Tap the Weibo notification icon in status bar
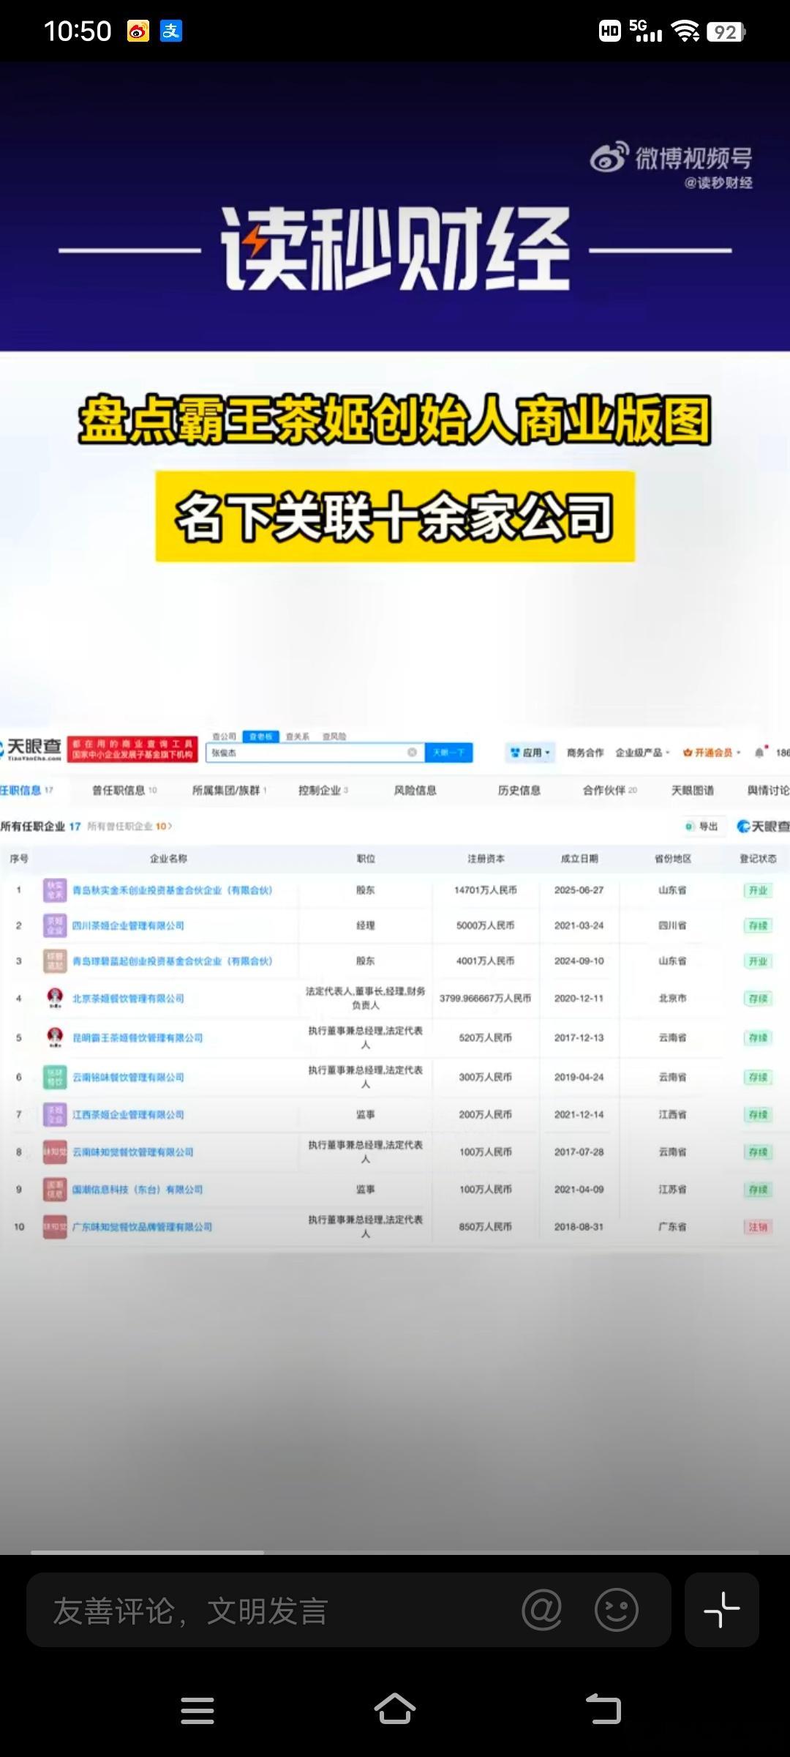The width and height of the screenshot is (790, 1757). pos(138,31)
